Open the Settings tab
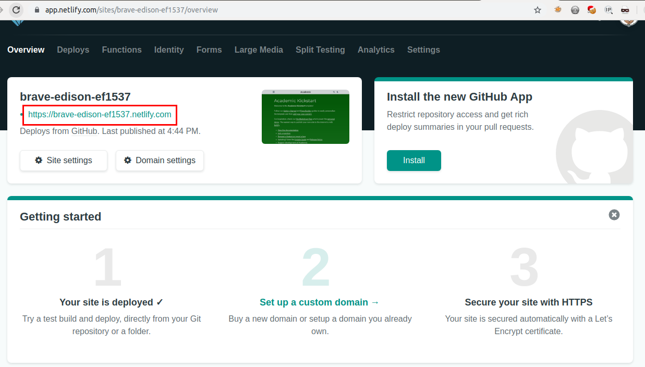Image resolution: width=645 pixels, height=367 pixels. (423, 50)
